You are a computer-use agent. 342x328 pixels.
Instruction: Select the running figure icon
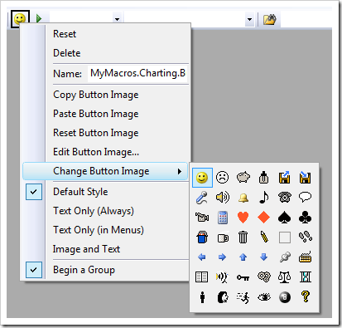(243, 298)
